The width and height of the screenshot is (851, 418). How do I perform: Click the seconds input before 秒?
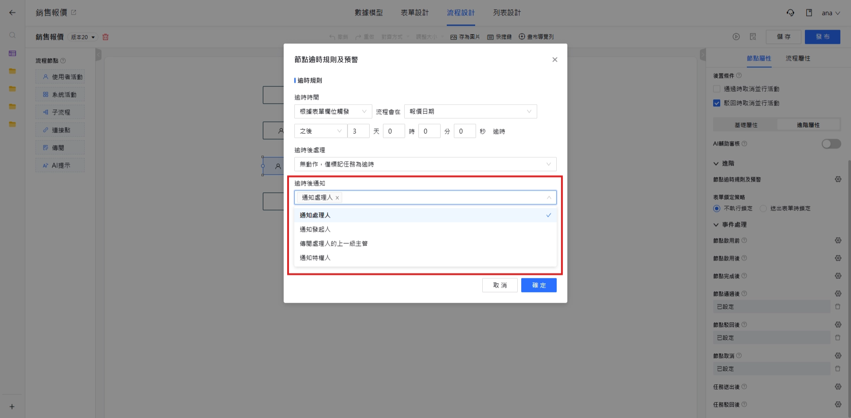coord(465,131)
